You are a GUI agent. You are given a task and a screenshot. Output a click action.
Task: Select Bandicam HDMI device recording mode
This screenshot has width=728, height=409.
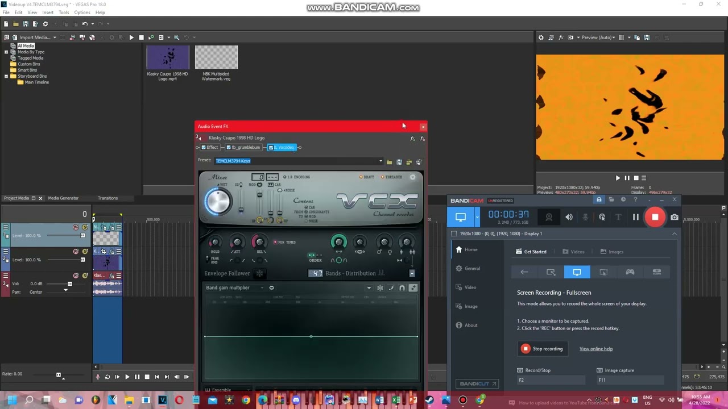pos(656,272)
